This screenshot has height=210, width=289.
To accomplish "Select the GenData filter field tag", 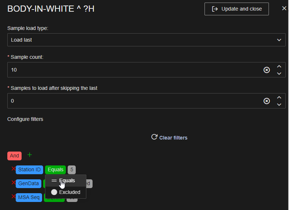I will point(29,183).
